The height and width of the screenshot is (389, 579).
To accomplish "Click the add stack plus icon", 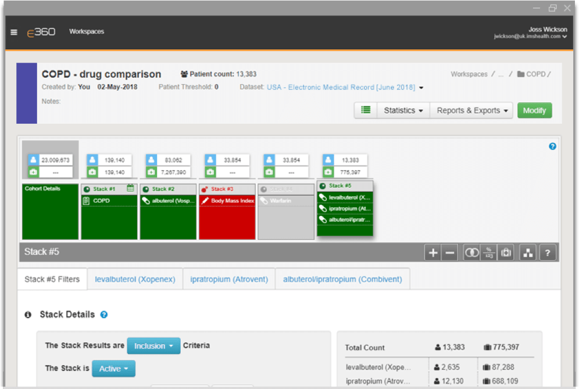I will click(x=433, y=253).
